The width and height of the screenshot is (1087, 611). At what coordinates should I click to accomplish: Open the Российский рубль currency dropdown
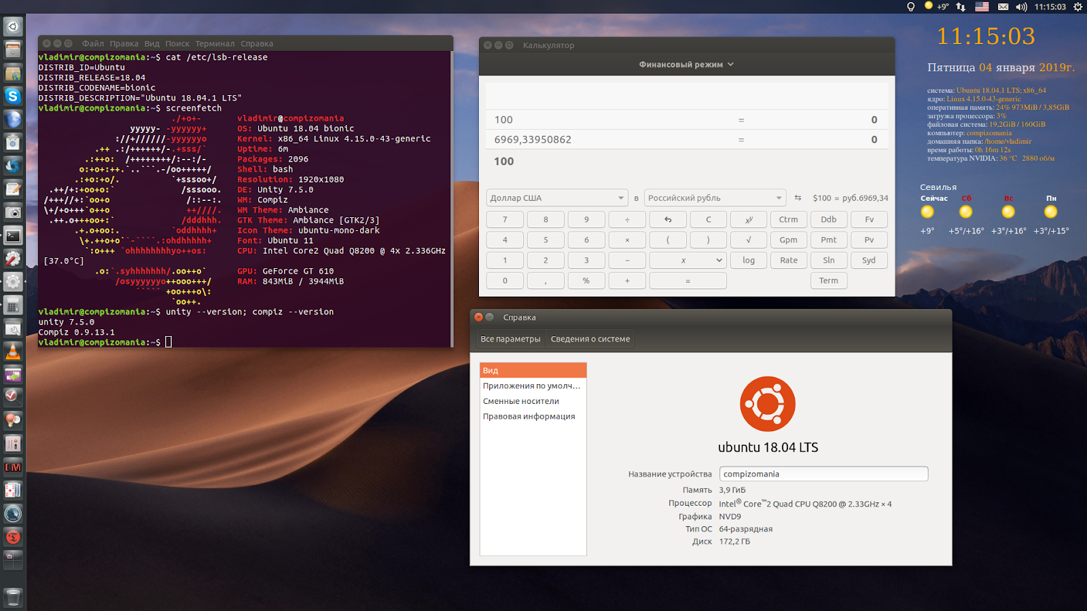715,198
